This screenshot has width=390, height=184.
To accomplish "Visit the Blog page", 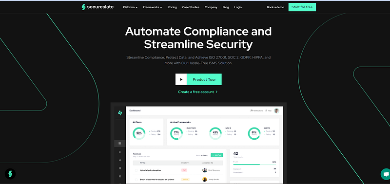I will point(226,7).
